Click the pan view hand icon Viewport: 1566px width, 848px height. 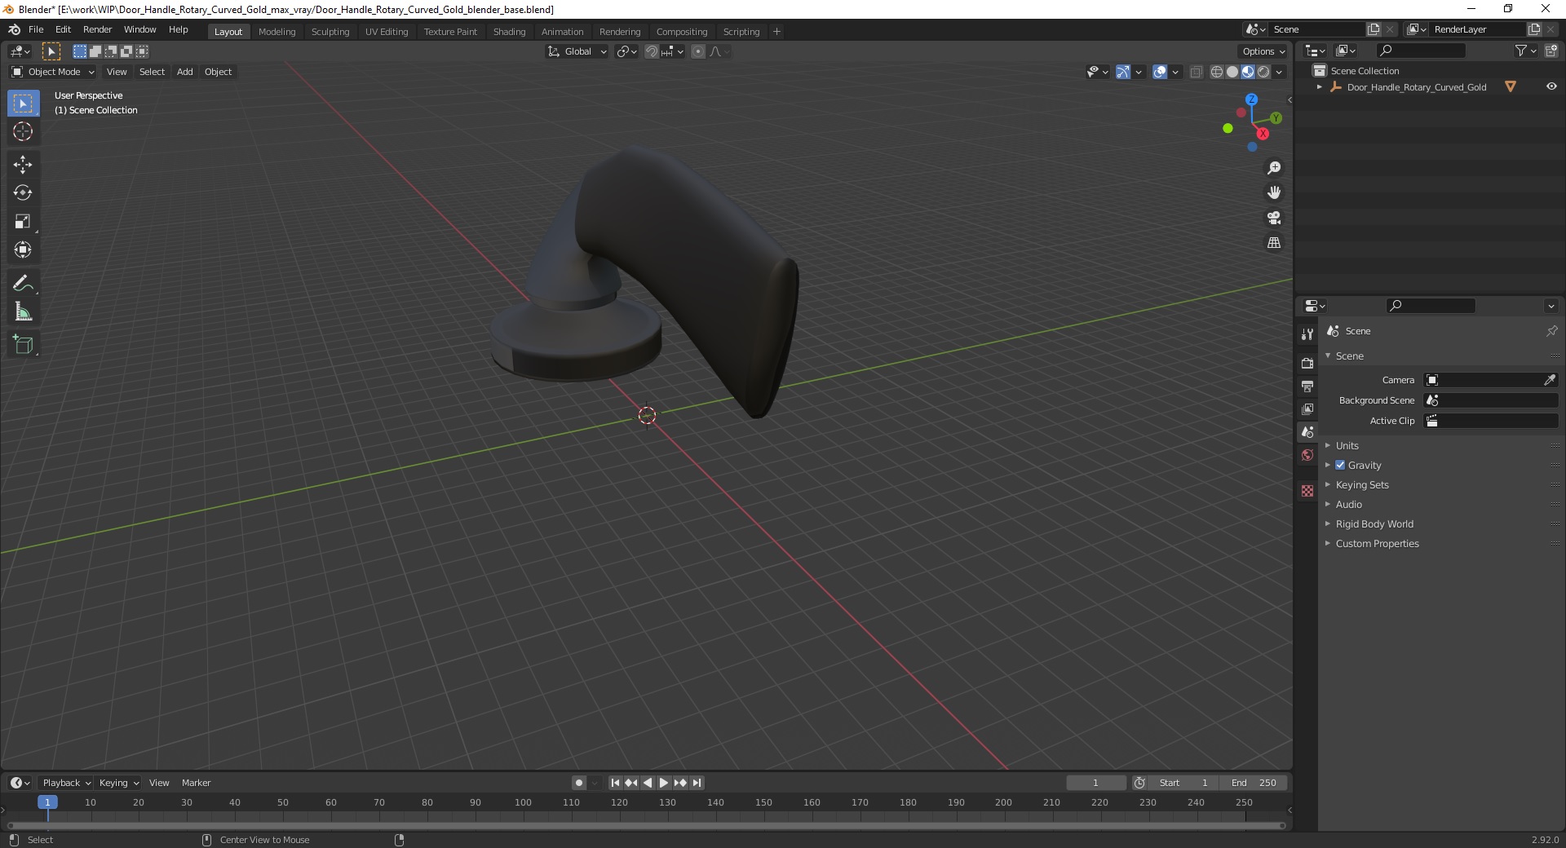tap(1274, 192)
